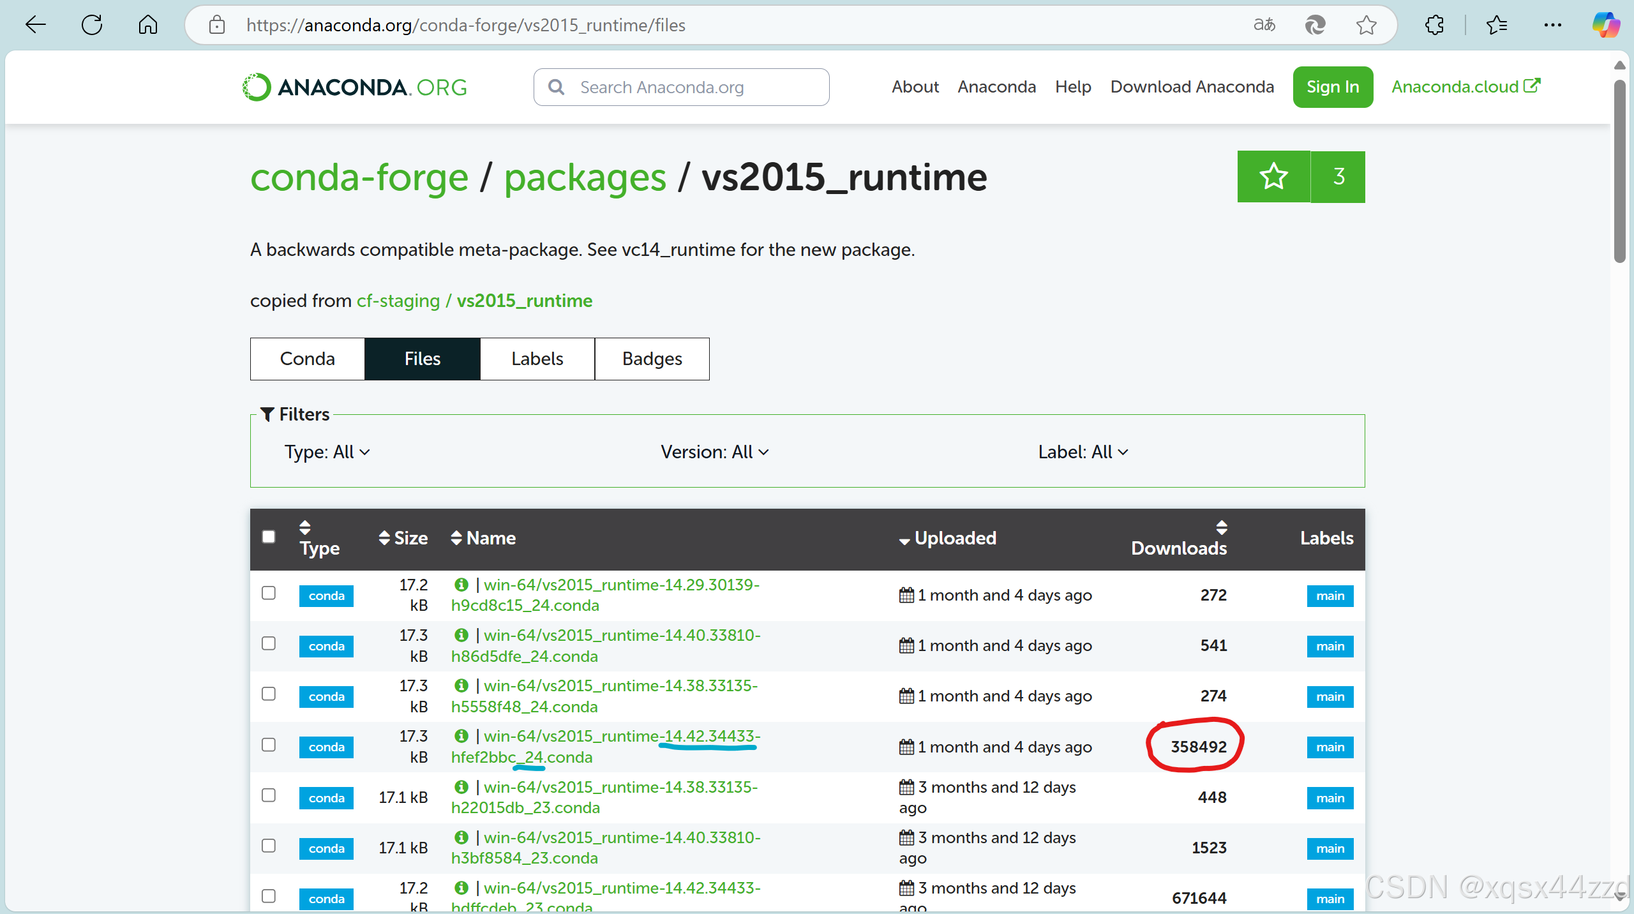Click the Copilot icon in toolbar
Viewport: 1634px width, 914px height.
click(x=1605, y=25)
